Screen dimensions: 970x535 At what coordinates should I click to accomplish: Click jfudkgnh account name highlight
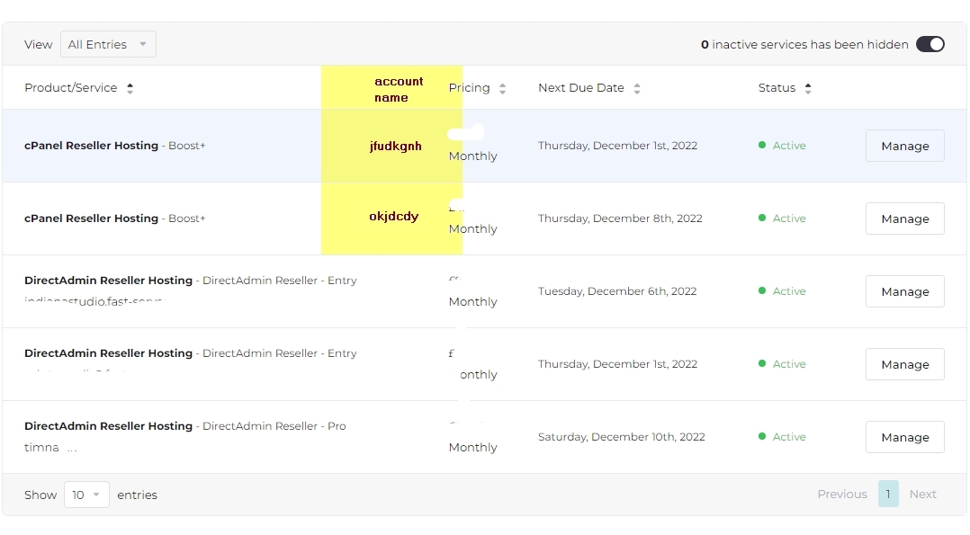click(x=395, y=146)
